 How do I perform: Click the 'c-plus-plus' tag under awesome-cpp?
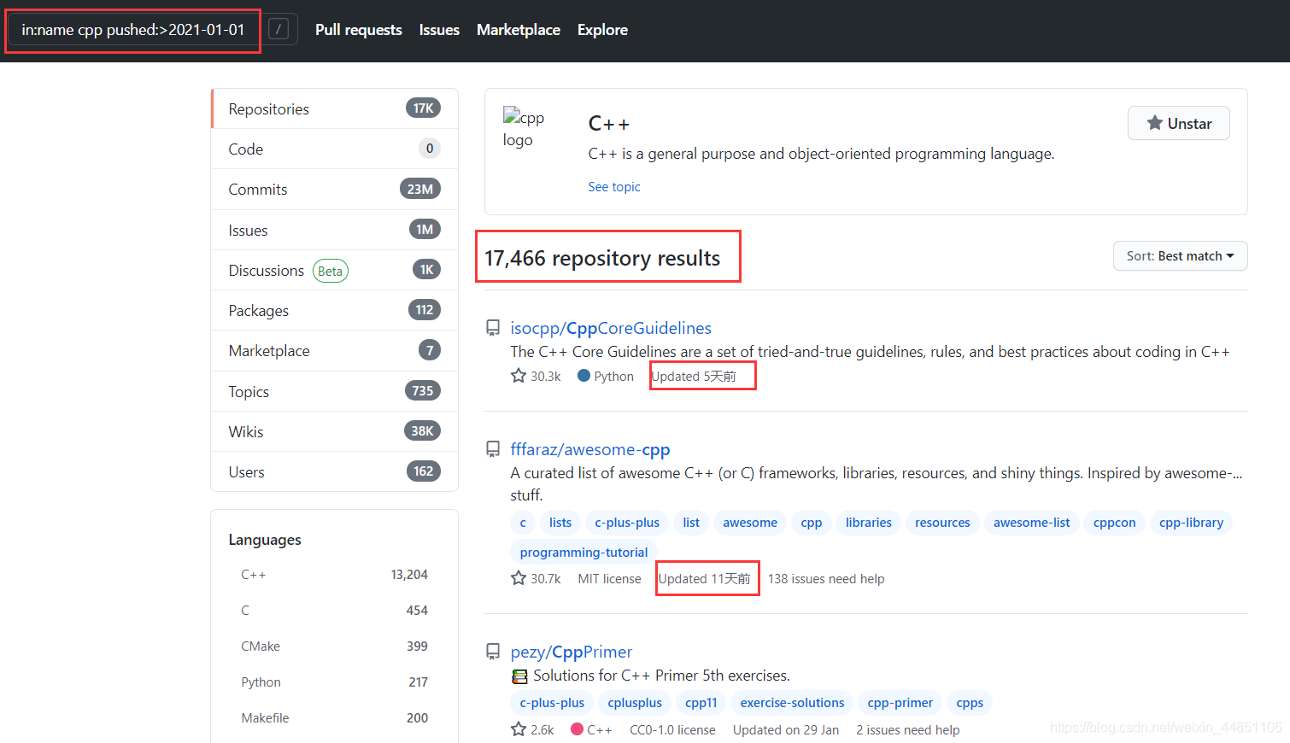(x=627, y=523)
